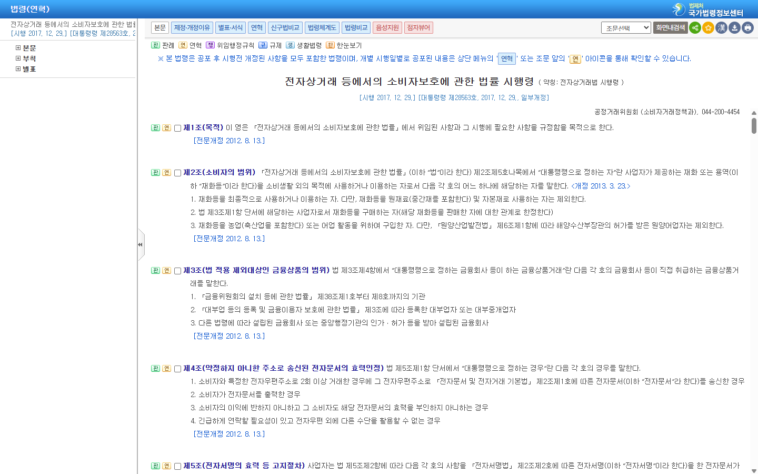Click the scrollbar down arrow
The image size is (758, 474).
click(754, 471)
